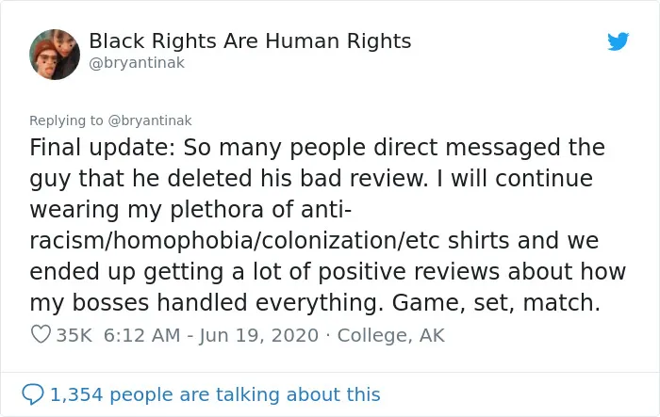Click the @bryantinak mention in Replying to

pyautogui.click(x=150, y=120)
